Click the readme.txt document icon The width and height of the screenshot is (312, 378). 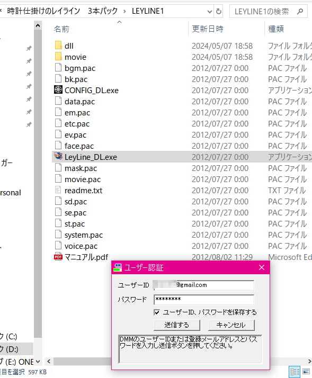(x=58, y=190)
